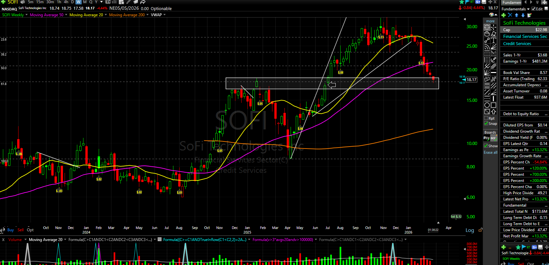549x265 pixels.
Task: Select the parallel channel lines tool
Action: click(493, 66)
